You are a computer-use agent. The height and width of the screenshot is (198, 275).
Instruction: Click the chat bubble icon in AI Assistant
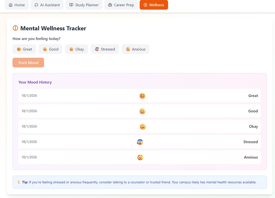click(x=36, y=5)
